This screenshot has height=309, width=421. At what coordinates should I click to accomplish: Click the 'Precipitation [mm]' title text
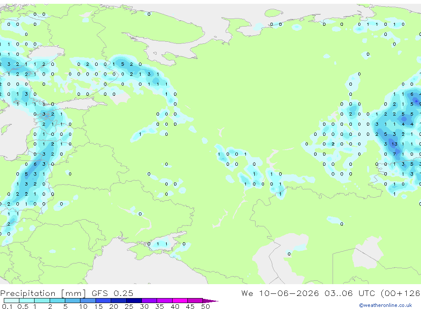tap(43, 293)
